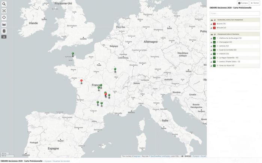The width and height of the screenshot is (262, 163).
Task: Click the green marker in Brittany
Action: (x=73, y=54)
